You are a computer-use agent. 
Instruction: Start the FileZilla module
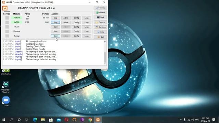pos(55,27)
